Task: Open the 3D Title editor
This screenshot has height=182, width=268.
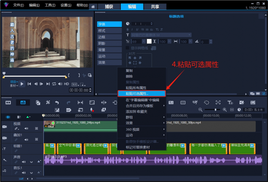Action: coord(230,102)
